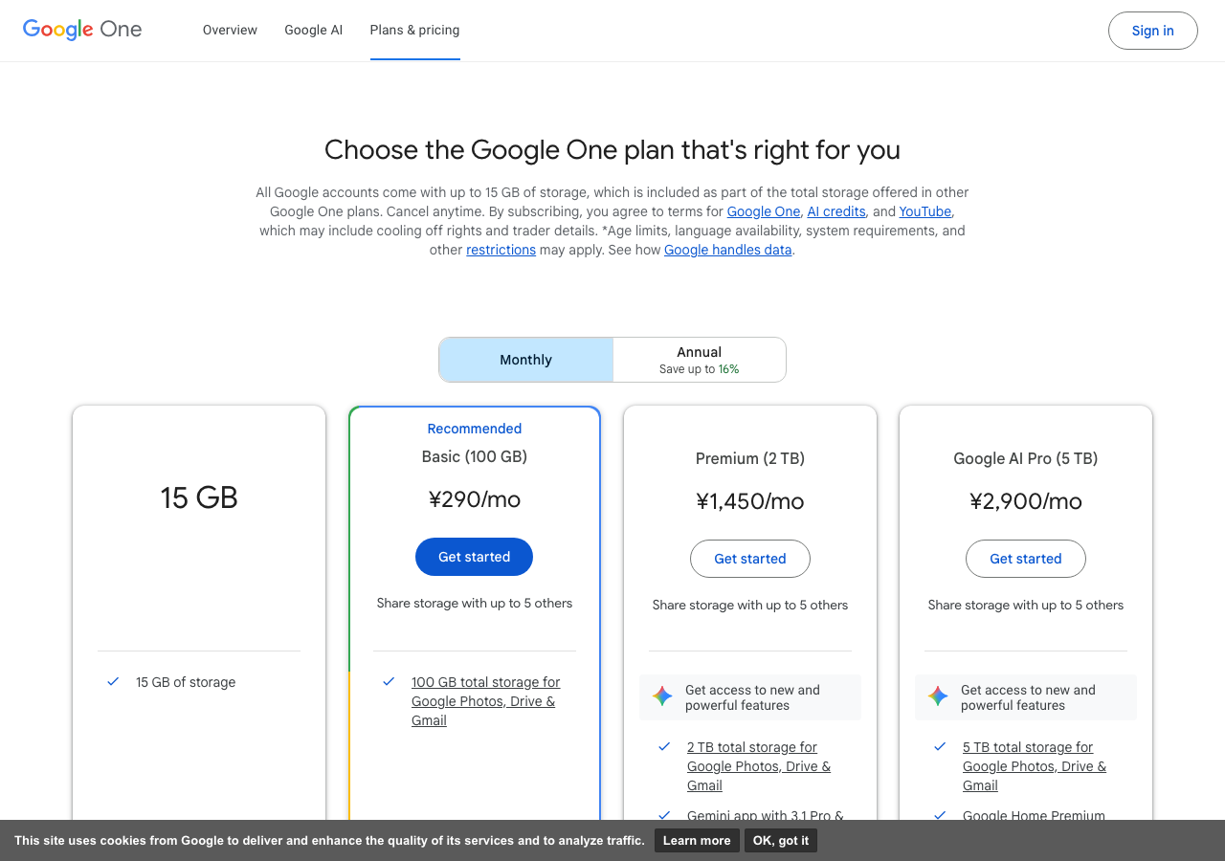Click the Gemini sparkle icon in AI Pro card
The image size is (1225, 861).
(x=938, y=696)
